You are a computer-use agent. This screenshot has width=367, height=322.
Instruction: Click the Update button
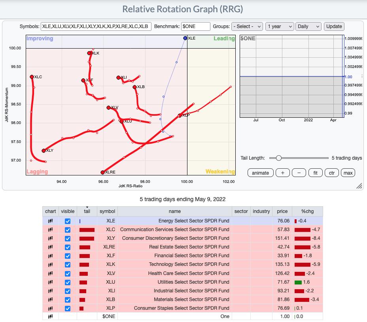click(x=334, y=26)
